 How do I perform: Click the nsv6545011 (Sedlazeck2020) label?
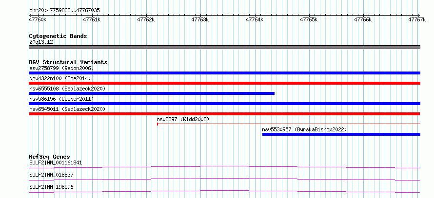coord(67,109)
